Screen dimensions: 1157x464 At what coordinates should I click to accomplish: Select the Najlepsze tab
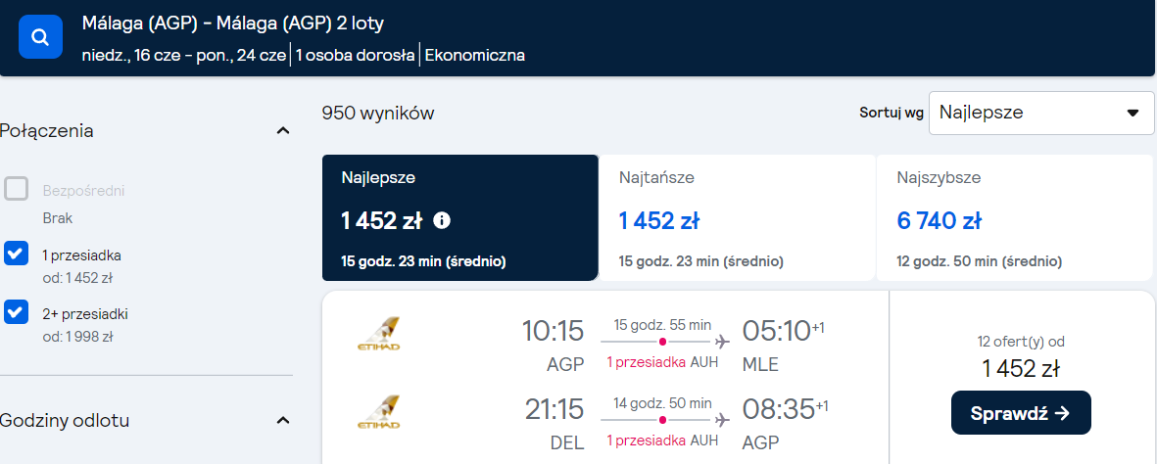pyautogui.click(x=459, y=217)
